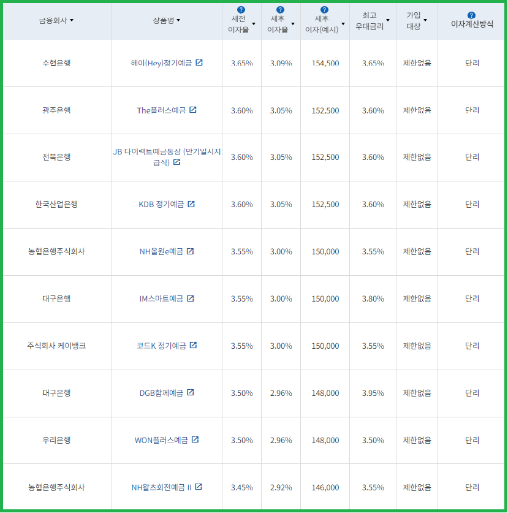Click the external link icon beside KDB 정기예금
Image resolution: width=508 pixels, height=513 pixels.
point(191,204)
